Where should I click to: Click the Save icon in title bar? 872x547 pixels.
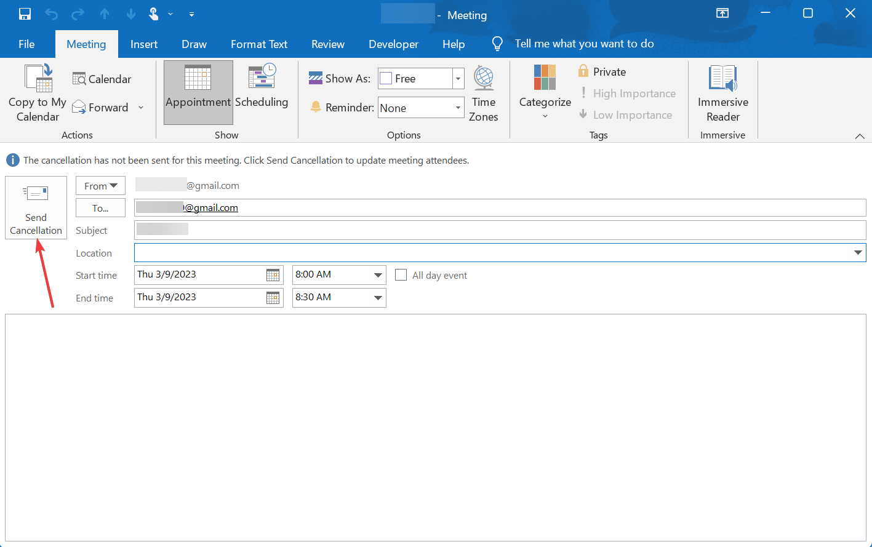[25, 14]
